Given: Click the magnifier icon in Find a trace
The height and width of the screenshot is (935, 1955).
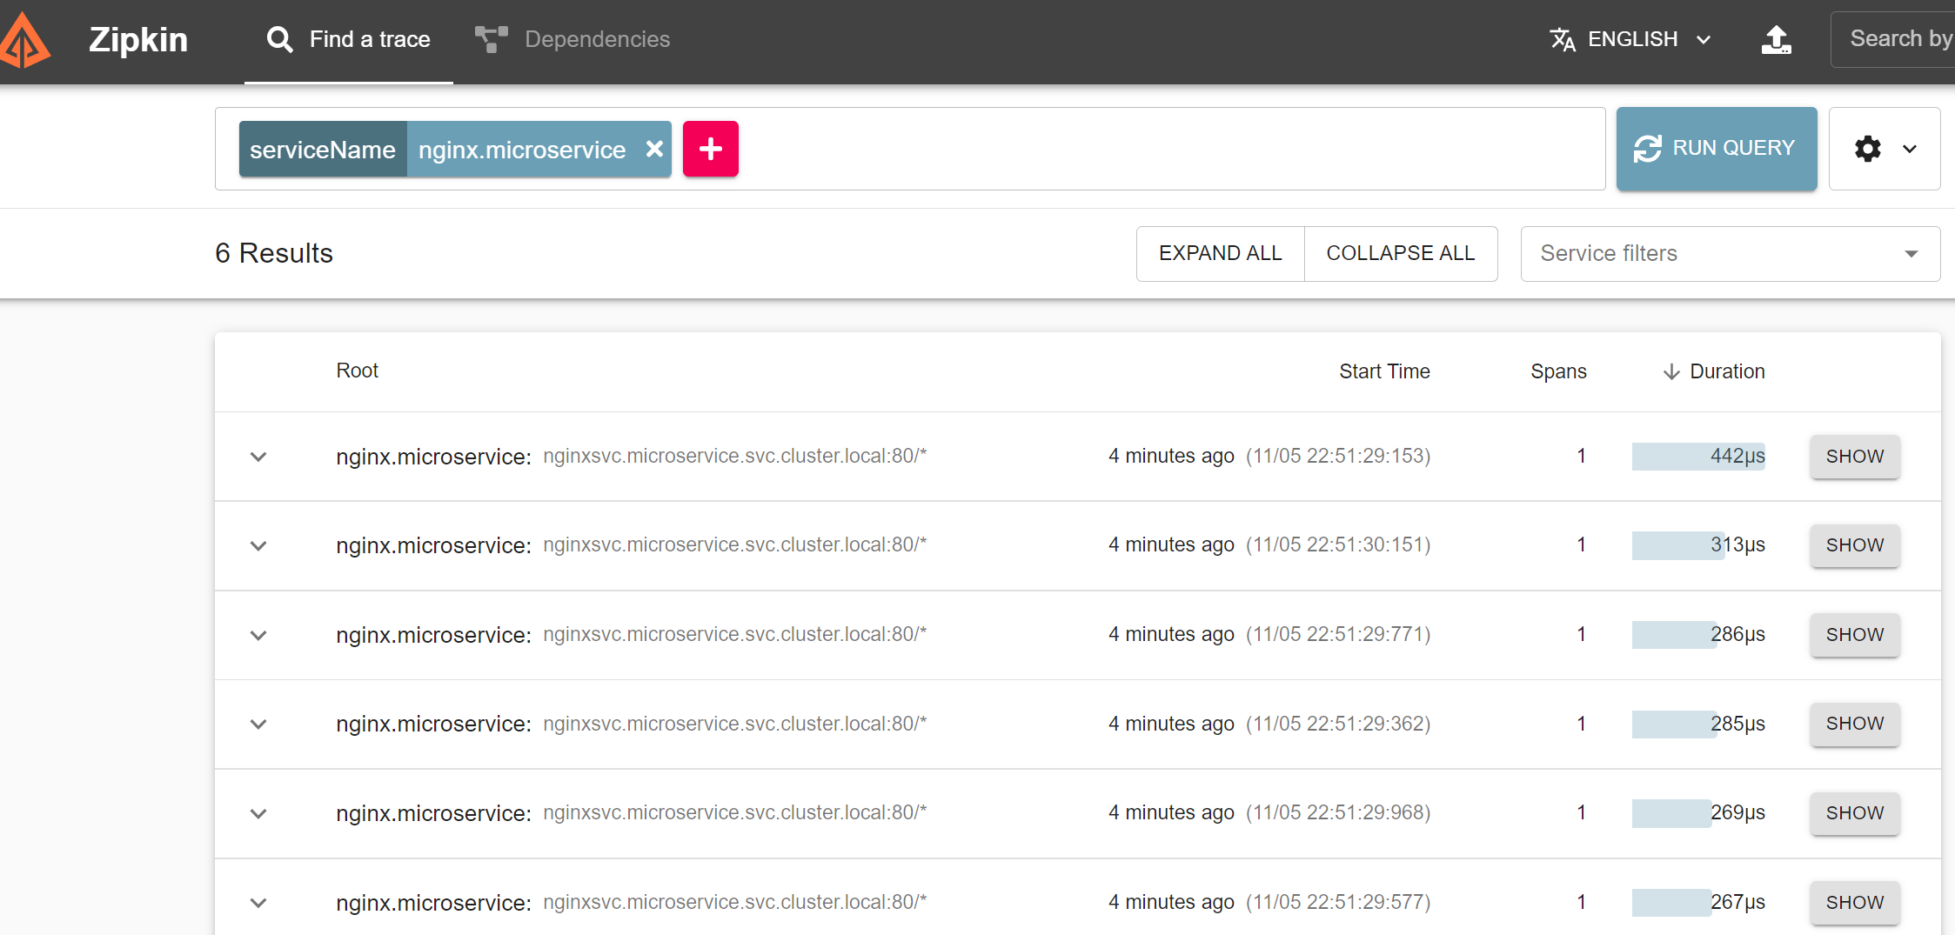Looking at the screenshot, I should [279, 40].
